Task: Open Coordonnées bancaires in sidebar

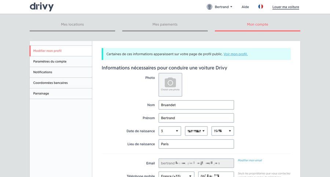Action: (61, 83)
